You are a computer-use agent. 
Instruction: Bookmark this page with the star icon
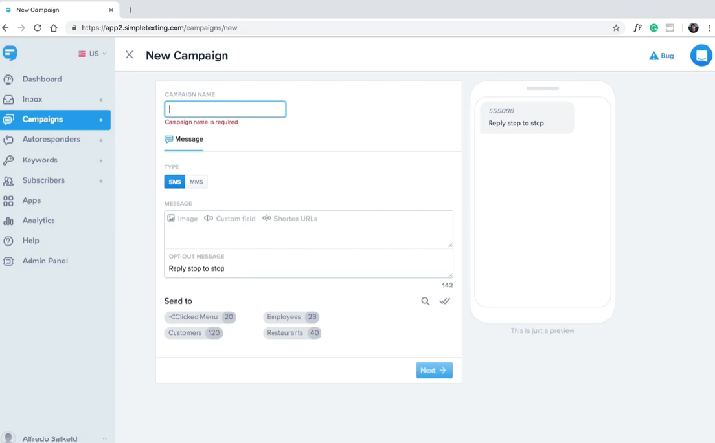616,28
